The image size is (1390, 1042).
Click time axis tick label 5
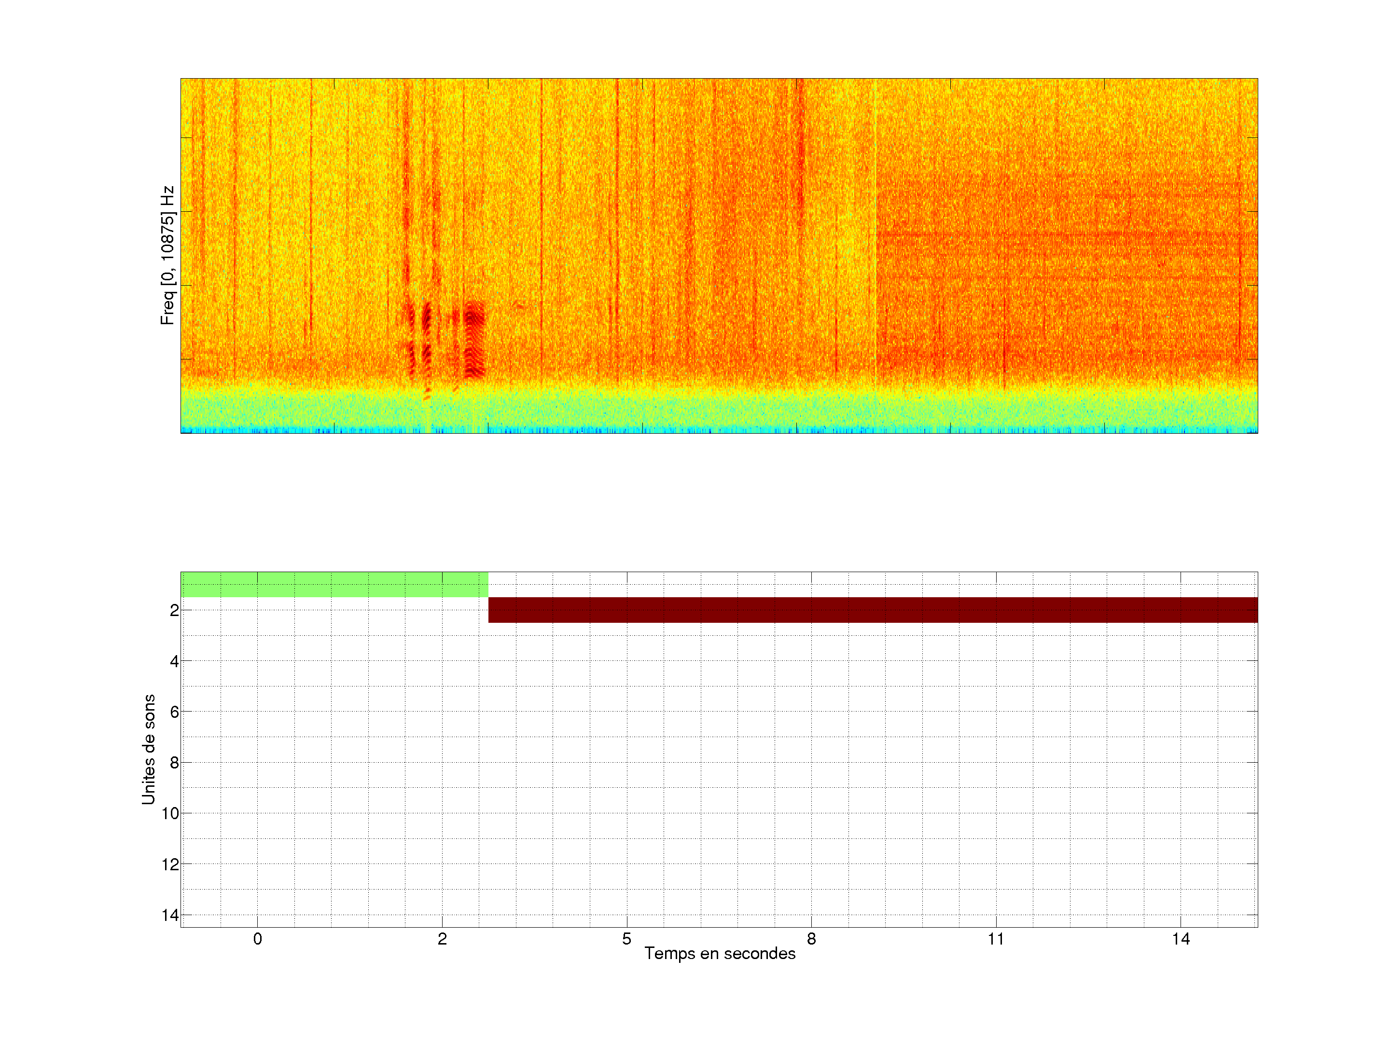626,939
